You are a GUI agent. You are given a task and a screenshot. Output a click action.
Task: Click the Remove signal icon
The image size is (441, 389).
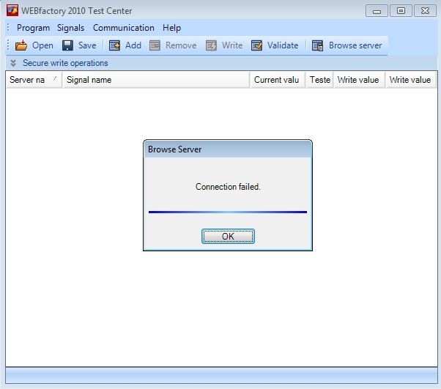coord(155,45)
